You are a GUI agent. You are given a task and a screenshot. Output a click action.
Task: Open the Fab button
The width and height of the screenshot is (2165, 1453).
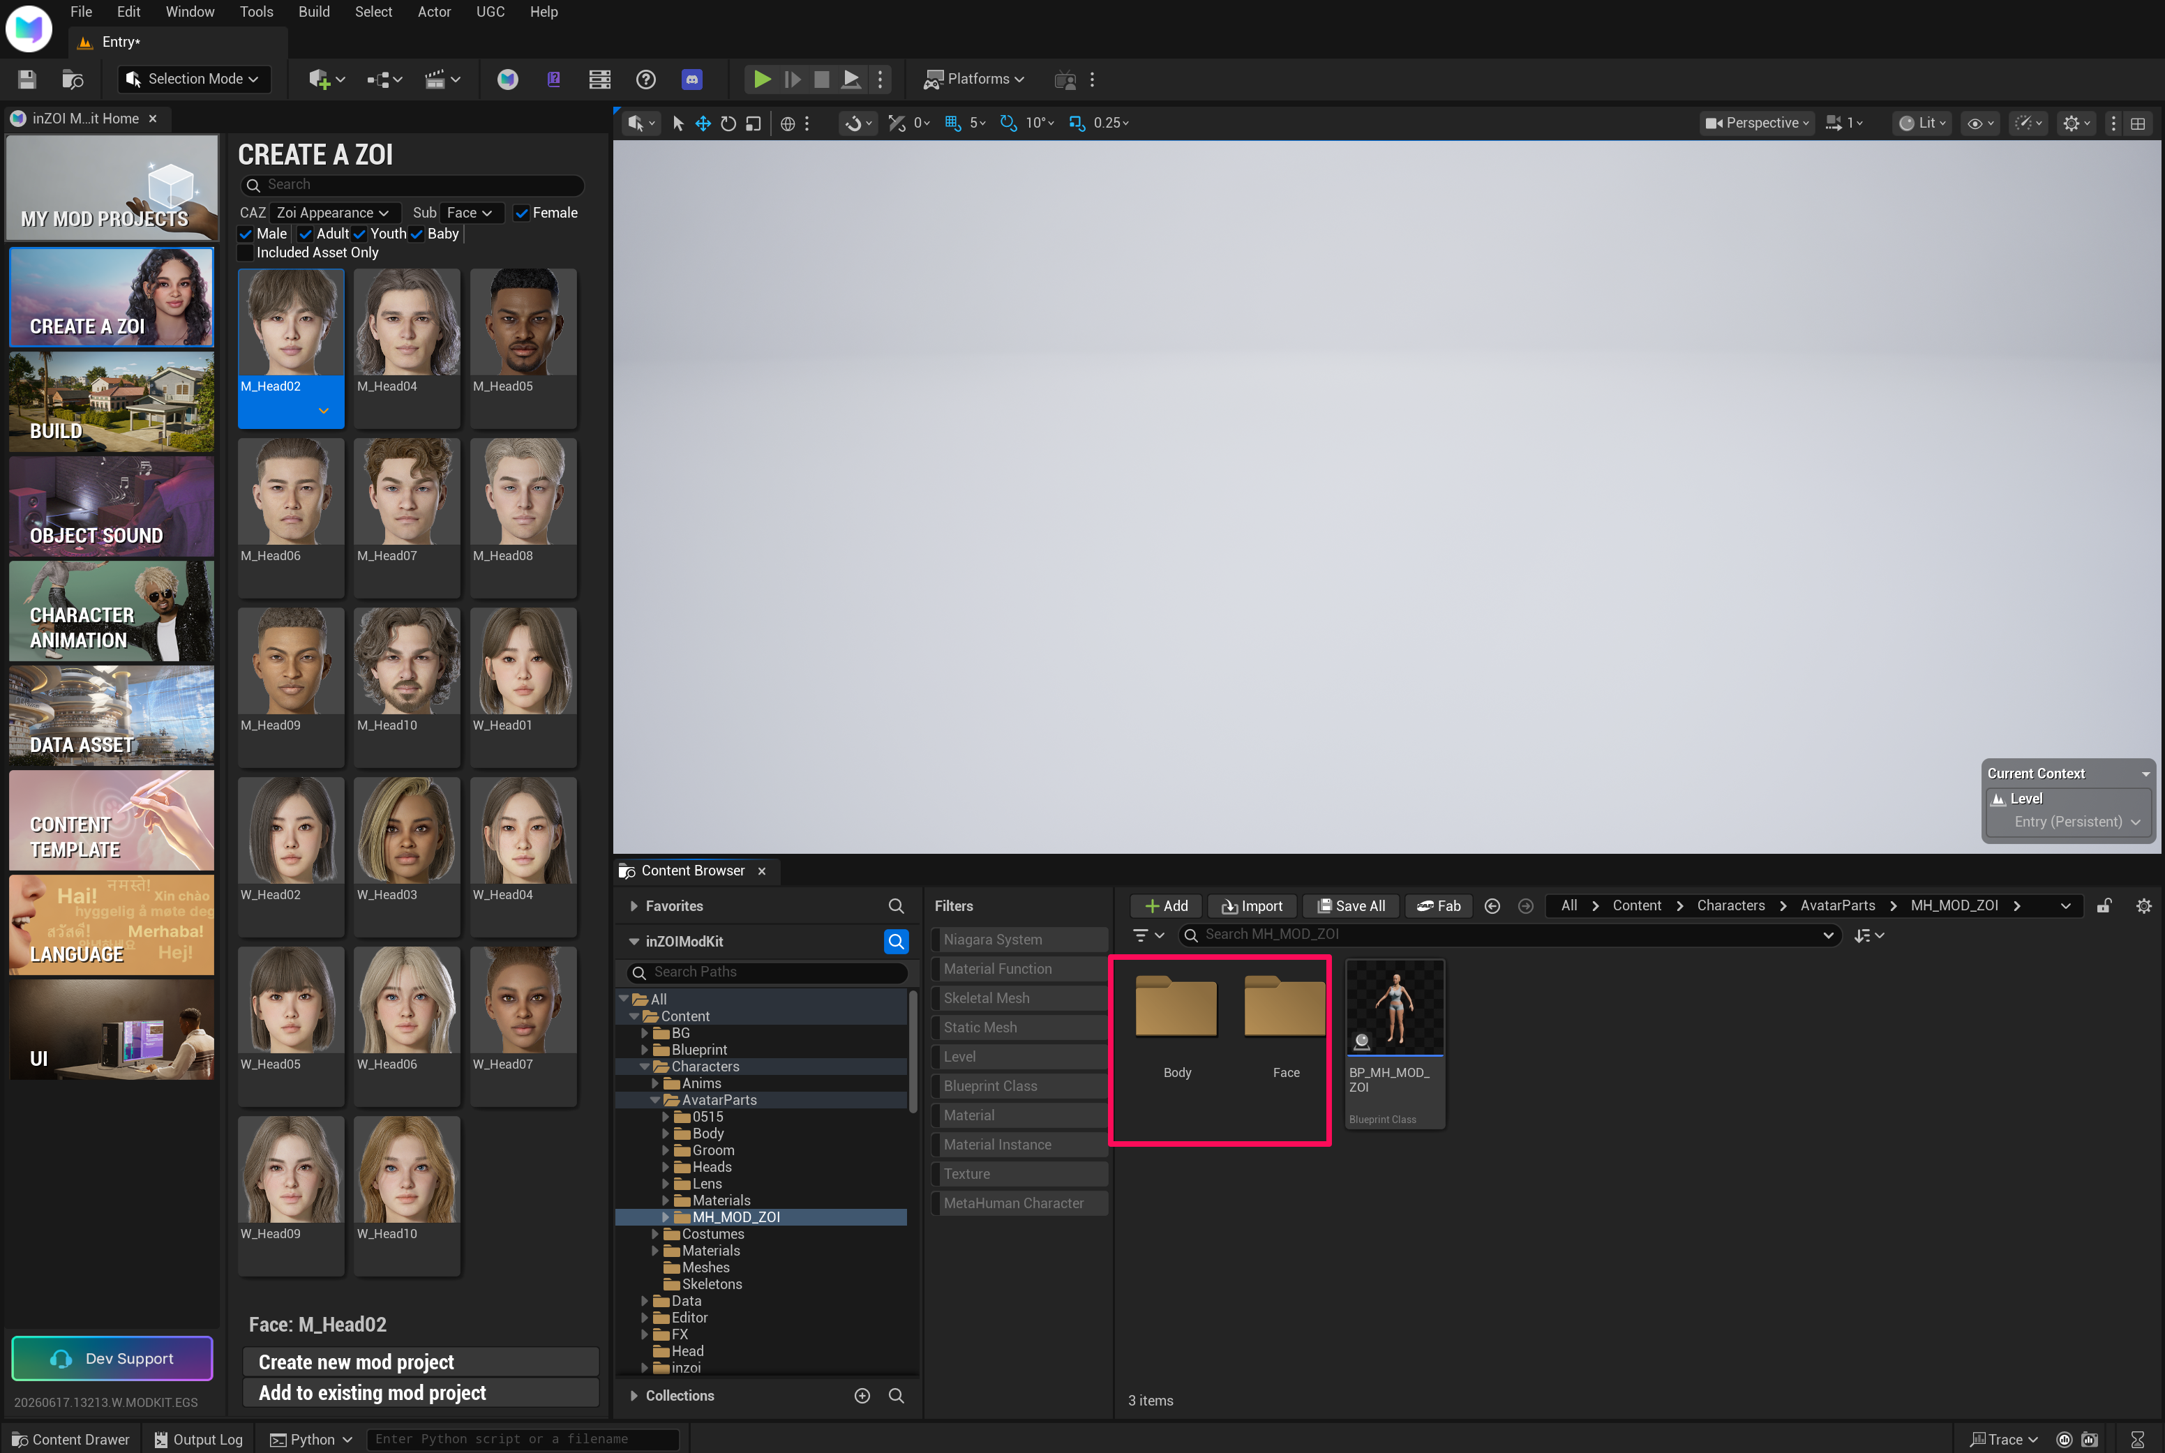pyautogui.click(x=1439, y=906)
